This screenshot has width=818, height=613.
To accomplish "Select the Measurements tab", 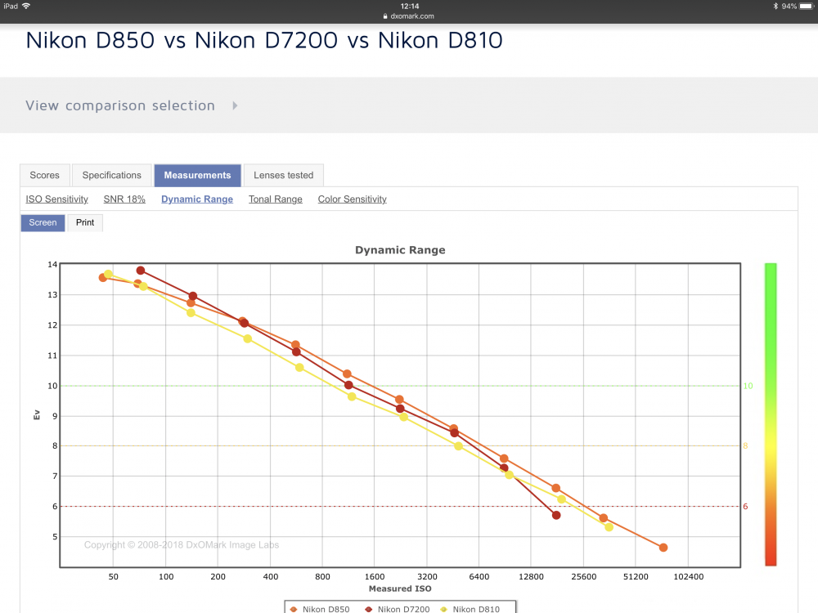I will (197, 175).
